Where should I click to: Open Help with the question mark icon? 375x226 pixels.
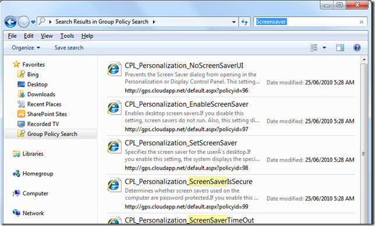[x=357, y=48]
